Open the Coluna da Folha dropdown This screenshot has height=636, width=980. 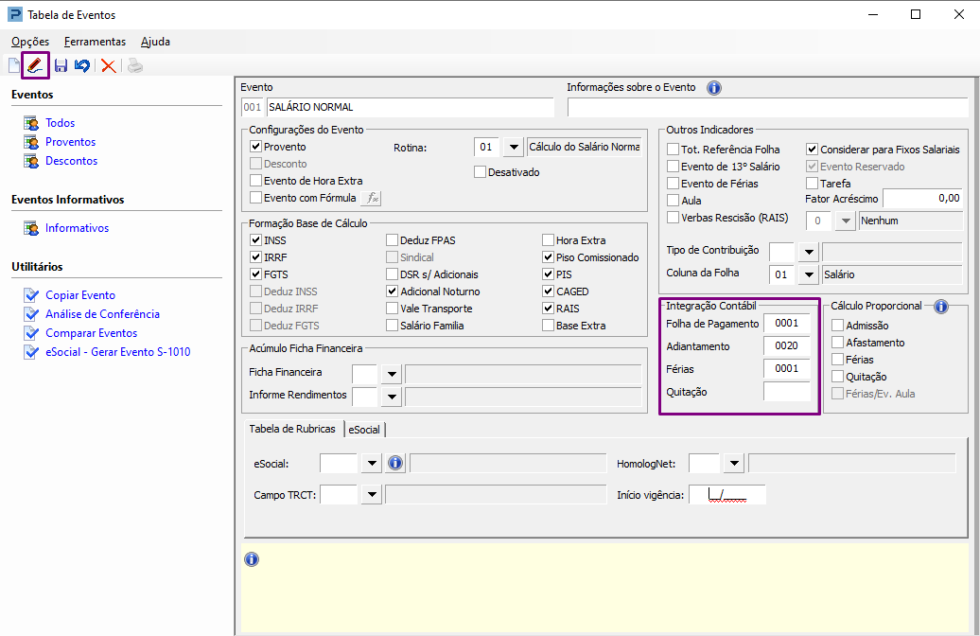tap(809, 274)
